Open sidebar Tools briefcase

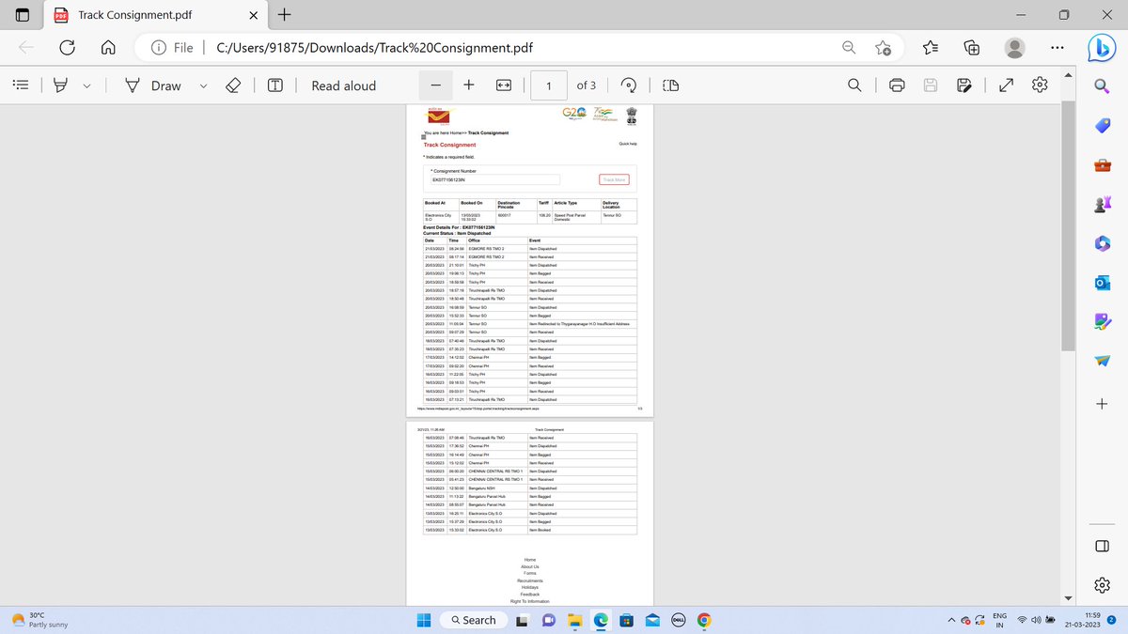click(x=1103, y=165)
